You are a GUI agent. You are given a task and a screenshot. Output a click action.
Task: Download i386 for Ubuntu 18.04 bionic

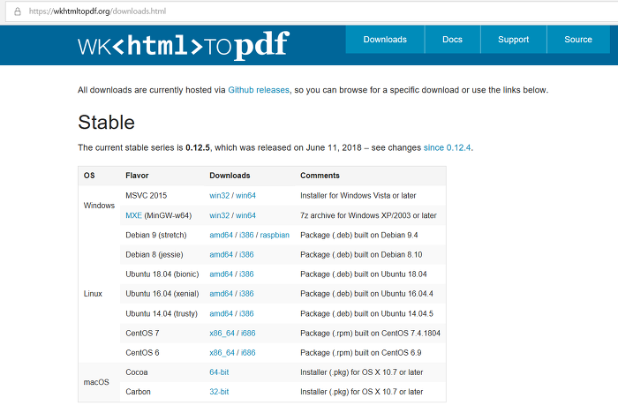(246, 274)
